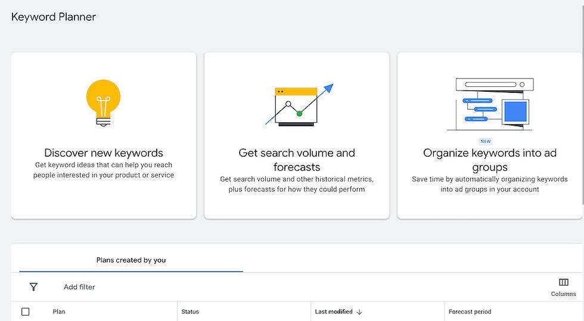Click the NEW badge on the organize card
The height and width of the screenshot is (321, 584).
[486, 142]
